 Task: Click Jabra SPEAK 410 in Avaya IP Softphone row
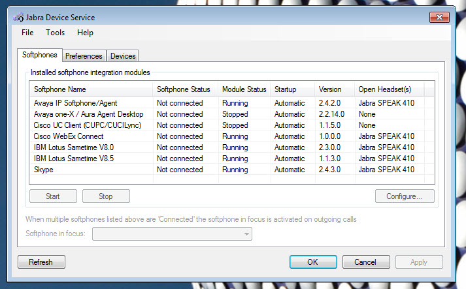coord(386,103)
